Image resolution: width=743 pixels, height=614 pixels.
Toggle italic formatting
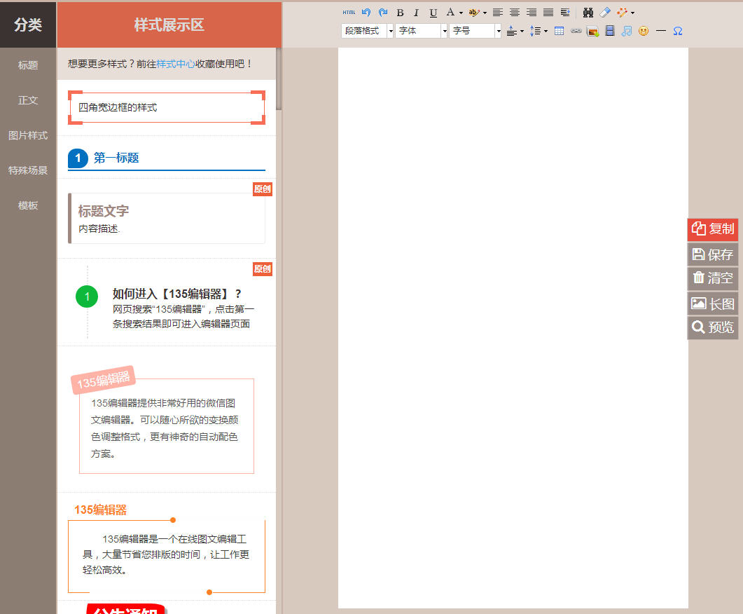[416, 12]
